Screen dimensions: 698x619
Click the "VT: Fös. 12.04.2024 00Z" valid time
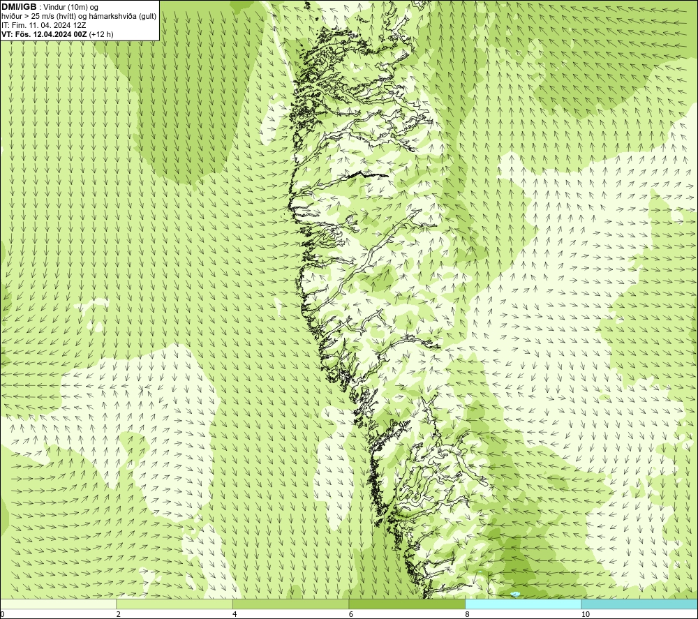tap(44, 34)
